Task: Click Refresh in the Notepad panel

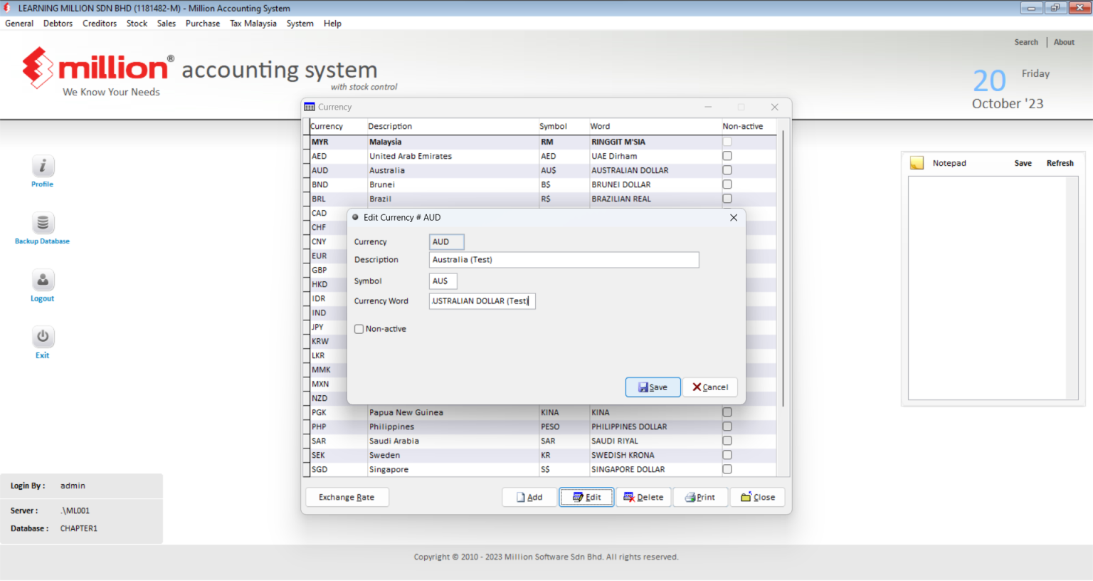Action: [x=1060, y=163]
